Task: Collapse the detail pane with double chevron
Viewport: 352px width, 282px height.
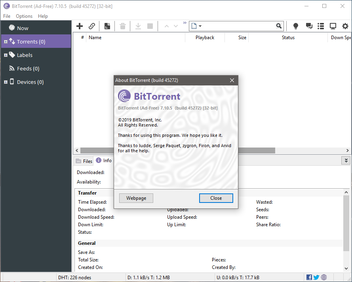Action: click(346, 161)
